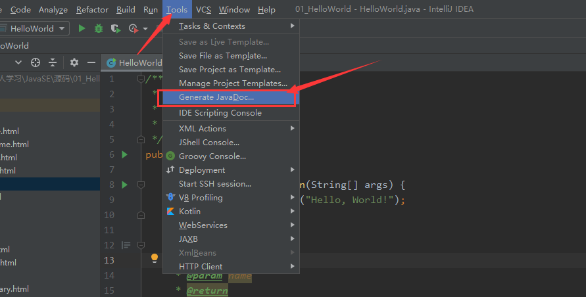Click the "Hello, World!" string literal
The height and width of the screenshot is (297, 586).
click(x=350, y=200)
